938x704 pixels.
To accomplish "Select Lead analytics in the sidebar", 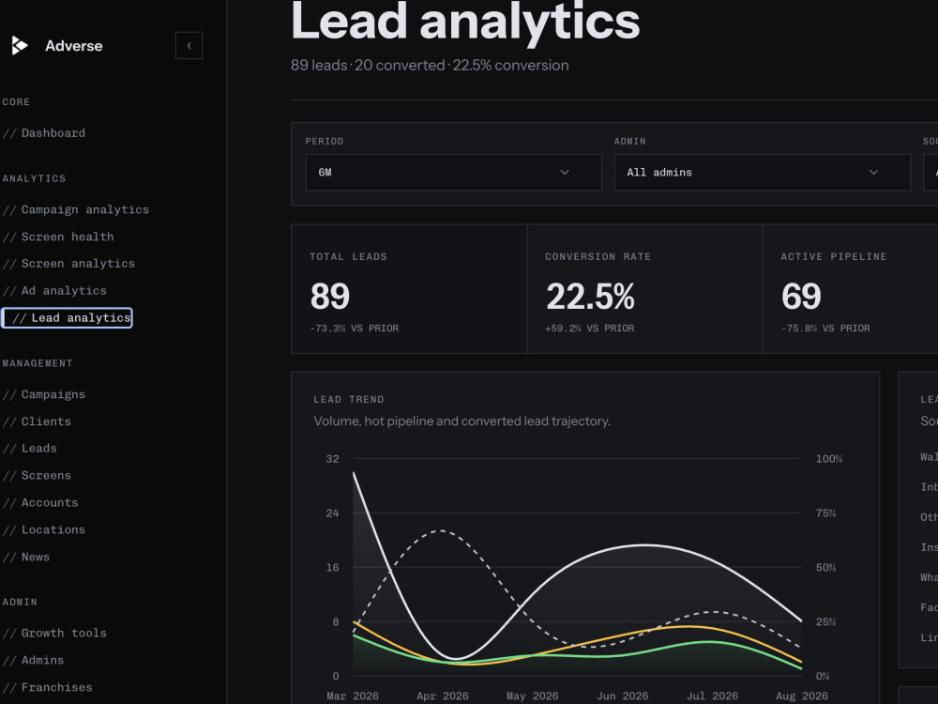I will click(x=67, y=318).
